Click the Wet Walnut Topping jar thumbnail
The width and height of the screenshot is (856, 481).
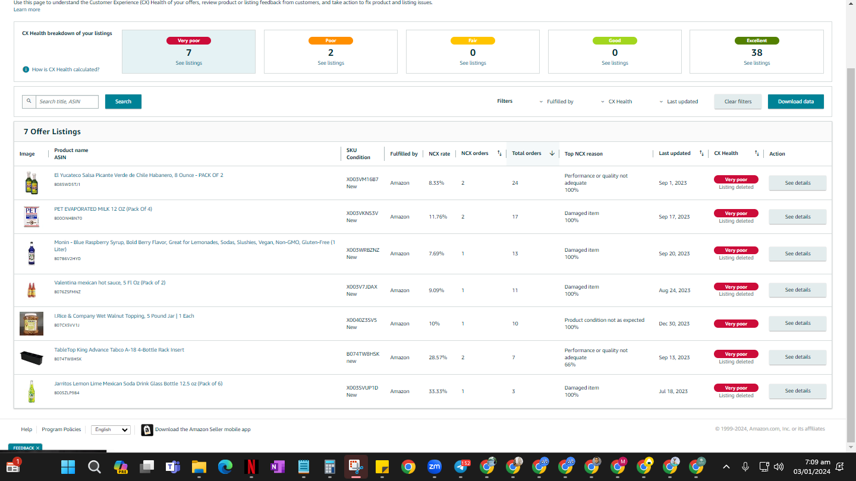[32, 324]
